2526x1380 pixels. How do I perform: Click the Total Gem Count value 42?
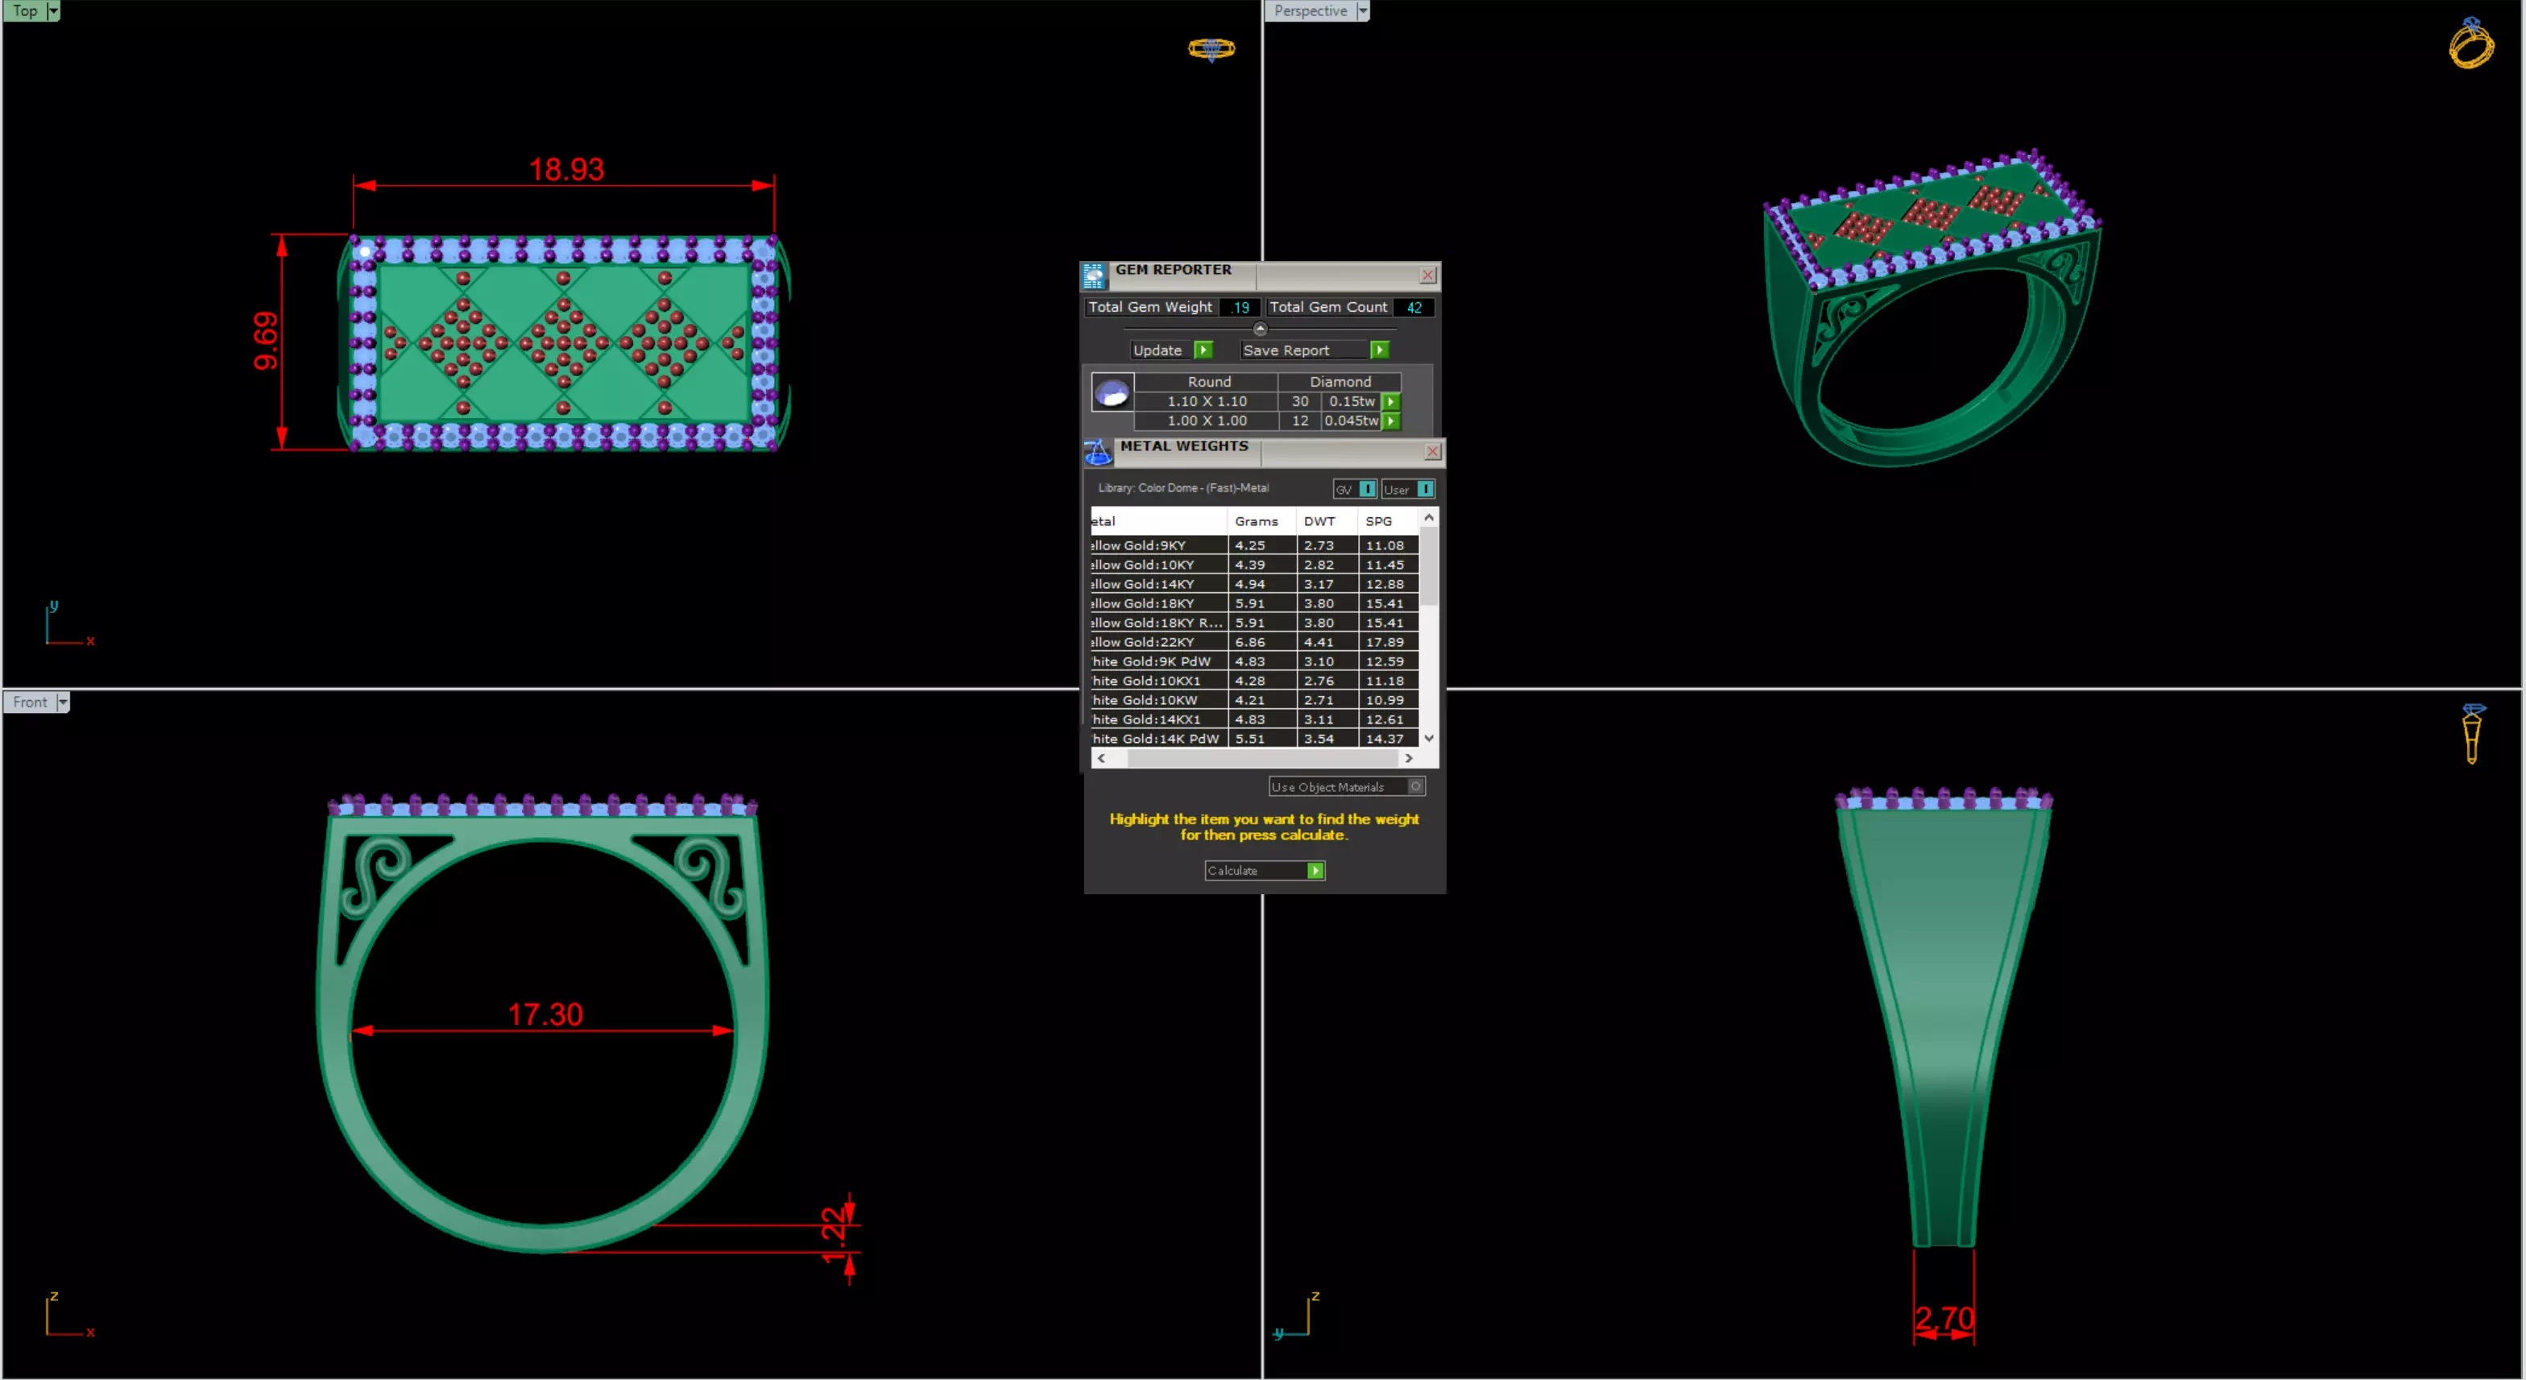tap(1414, 307)
